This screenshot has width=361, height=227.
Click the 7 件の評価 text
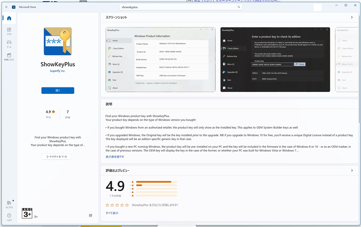(115, 196)
